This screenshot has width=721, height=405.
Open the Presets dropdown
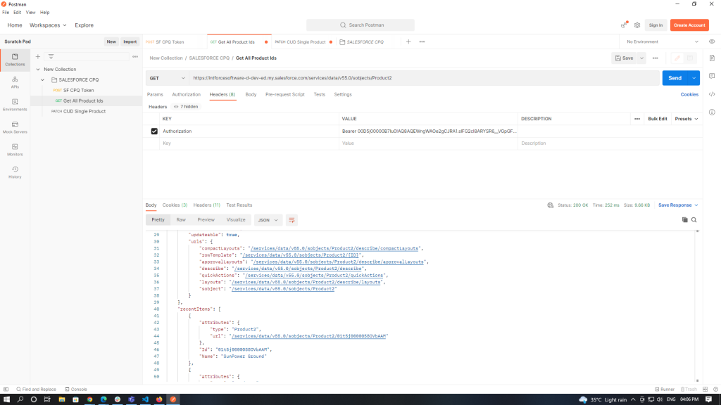(686, 119)
